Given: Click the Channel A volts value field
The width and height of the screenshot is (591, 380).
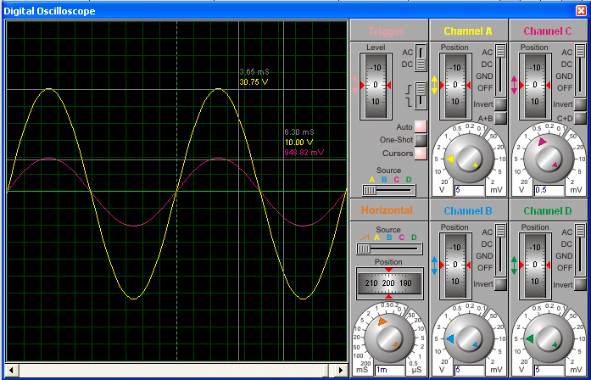Looking at the screenshot, I should (x=468, y=190).
